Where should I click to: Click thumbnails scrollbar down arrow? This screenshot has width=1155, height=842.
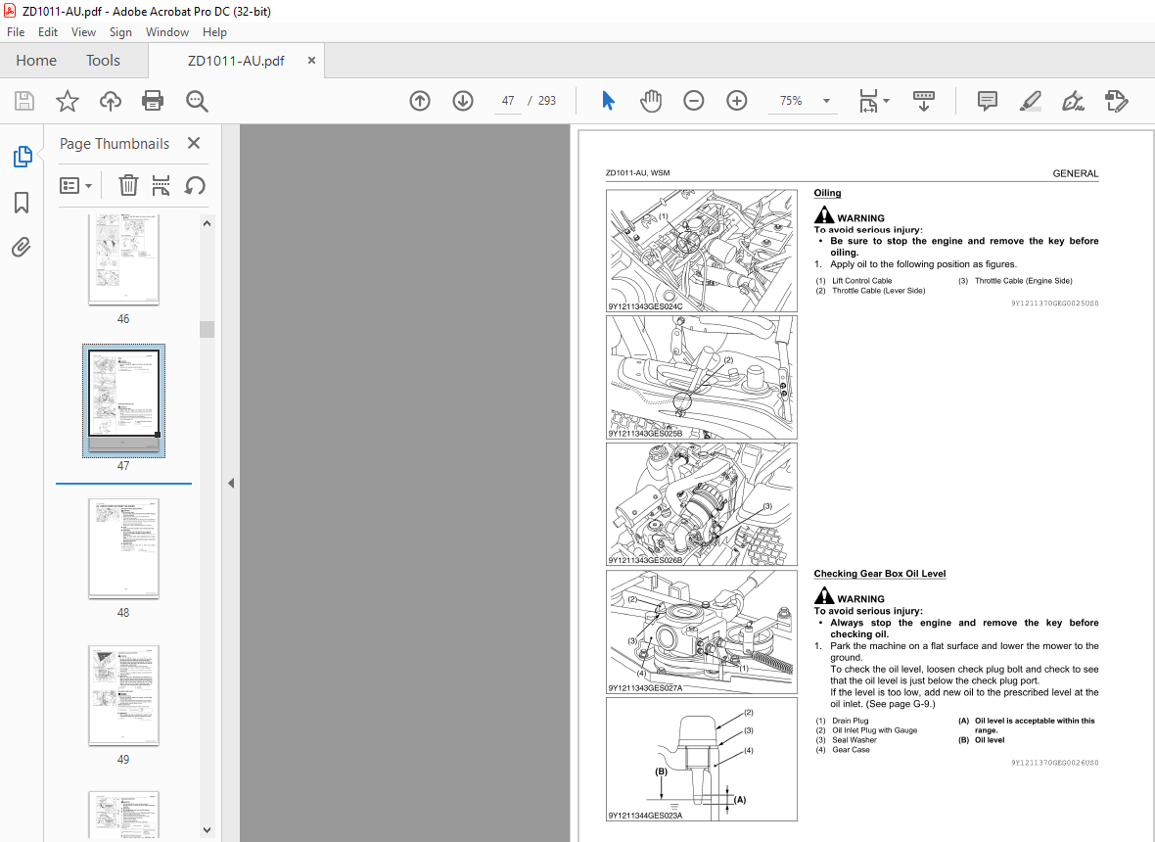click(207, 830)
